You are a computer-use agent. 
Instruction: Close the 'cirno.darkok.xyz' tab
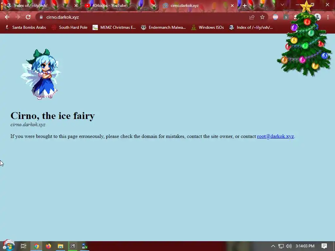[x=232, y=6]
